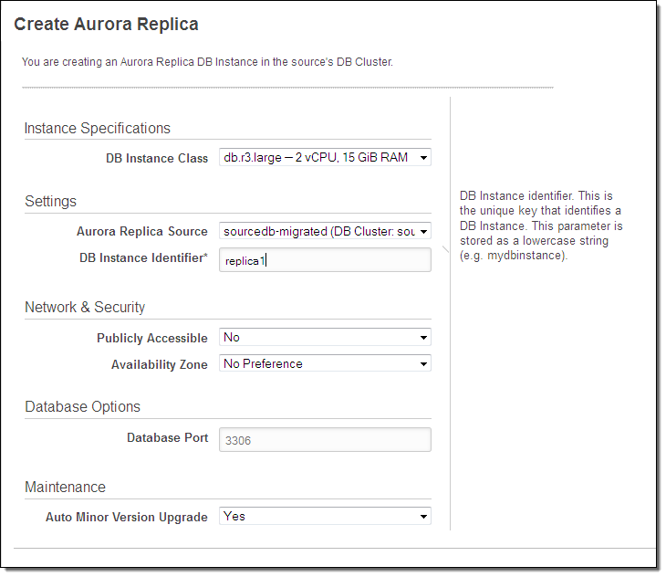Expand the Availability Zone dropdown
Screen dimensions: 666x577
pyautogui.click(x=325, y=363)
